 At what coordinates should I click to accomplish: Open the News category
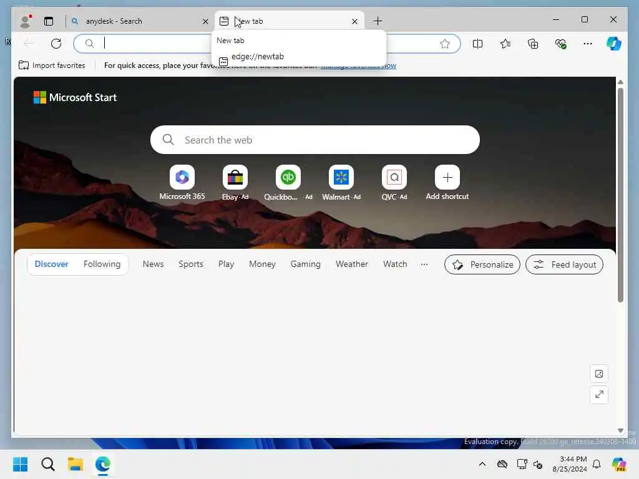tap(154, 264)
